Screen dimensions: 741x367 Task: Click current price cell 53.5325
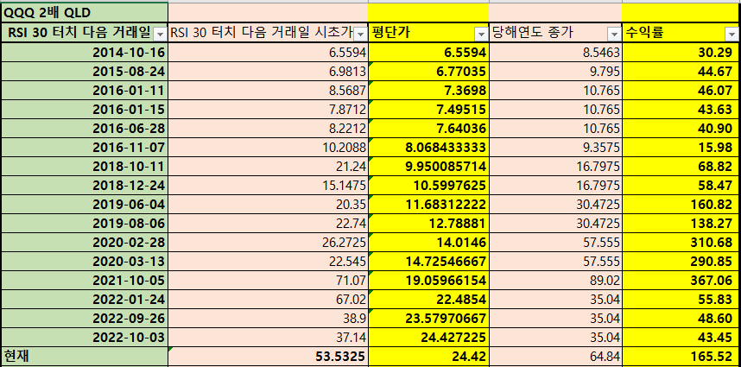tap(268, 356)
